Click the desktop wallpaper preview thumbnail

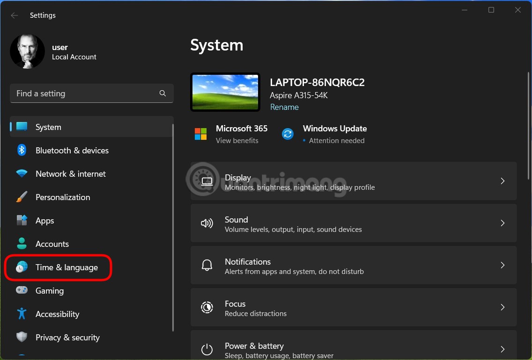[225, 92]
